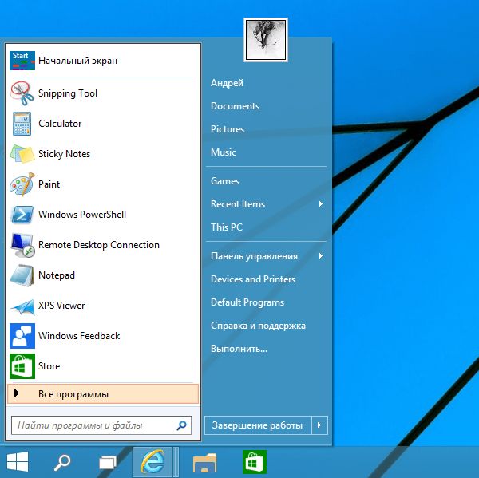Launch Calculator from its icon
Screen dimensions: 479x478
click(22, 124)
